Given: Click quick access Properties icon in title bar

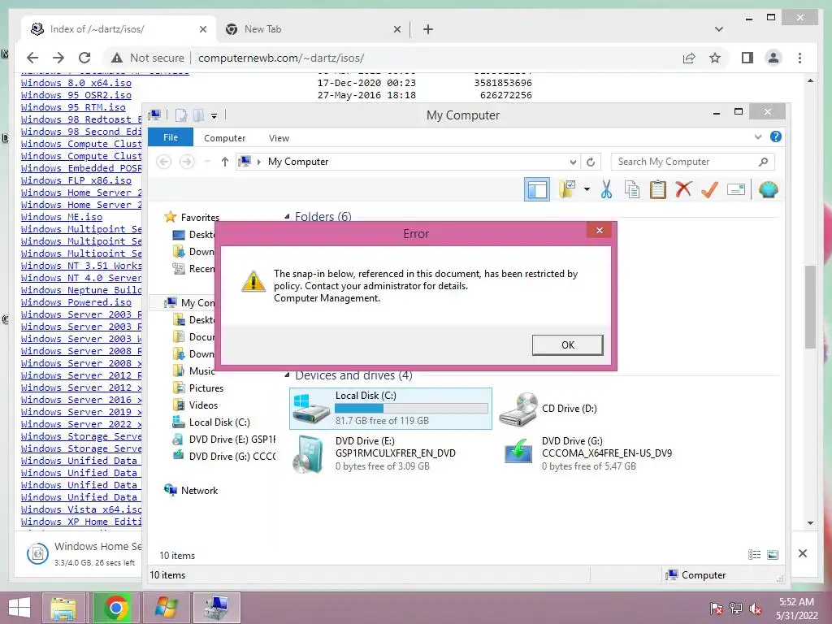Looking at the screenshot, I should coord(181,115).
